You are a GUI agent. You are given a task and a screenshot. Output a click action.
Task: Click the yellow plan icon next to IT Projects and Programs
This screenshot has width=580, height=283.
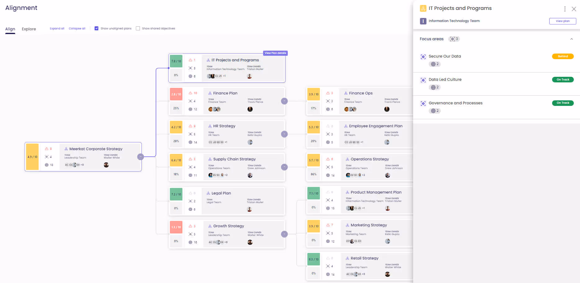coord(423,8)
